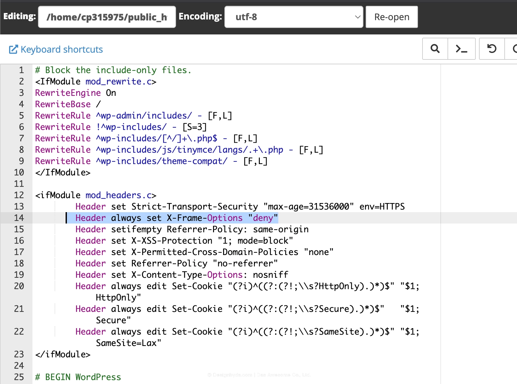517x384 pixels.
Task: Click the "# BEGIN WordPress" comment
Action: (x=78, y=377)
